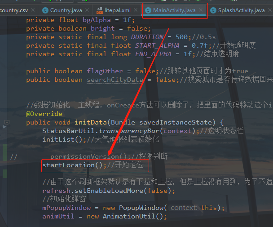Click the commented permissionVersion() call
Screen dimensions: 273x227
[88, 156]
